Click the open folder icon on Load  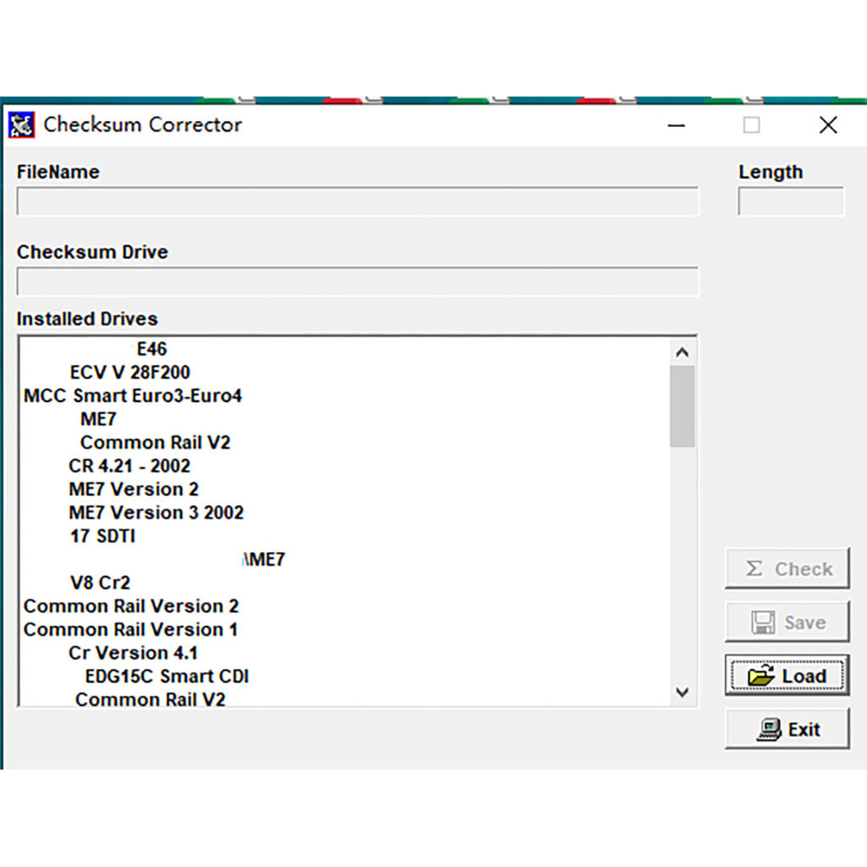point(761,676)
